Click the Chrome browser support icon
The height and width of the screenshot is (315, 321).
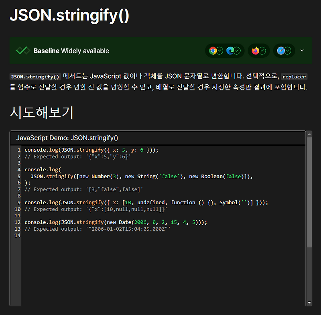click(x=213, y=51)
